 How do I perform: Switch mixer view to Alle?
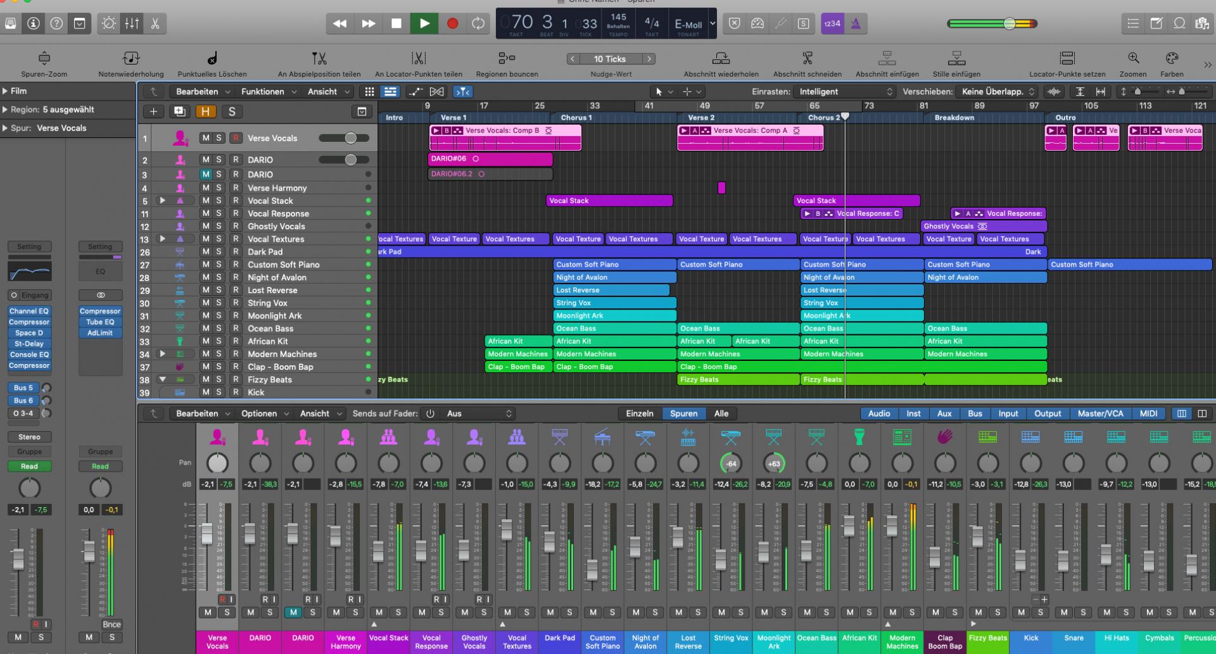click(x=721, y=413)
